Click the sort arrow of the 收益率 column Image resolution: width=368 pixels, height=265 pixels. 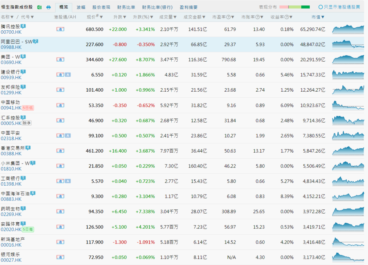tap(291, 17)
